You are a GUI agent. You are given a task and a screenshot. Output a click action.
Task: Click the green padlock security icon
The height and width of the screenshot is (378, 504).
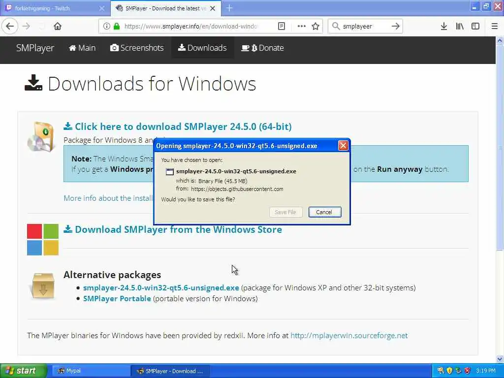click(x=117, y=27)
